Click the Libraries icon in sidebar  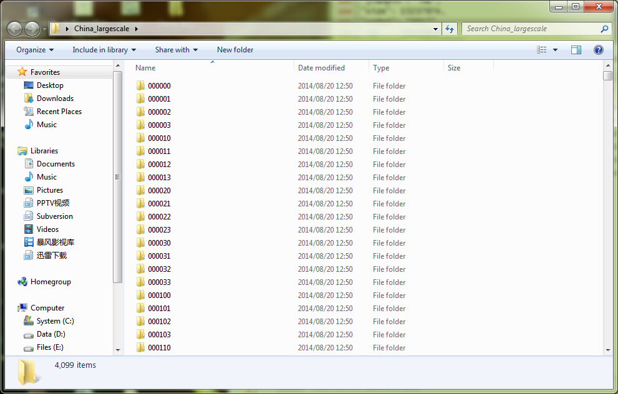pyautogui.click(x=22, y=150)
